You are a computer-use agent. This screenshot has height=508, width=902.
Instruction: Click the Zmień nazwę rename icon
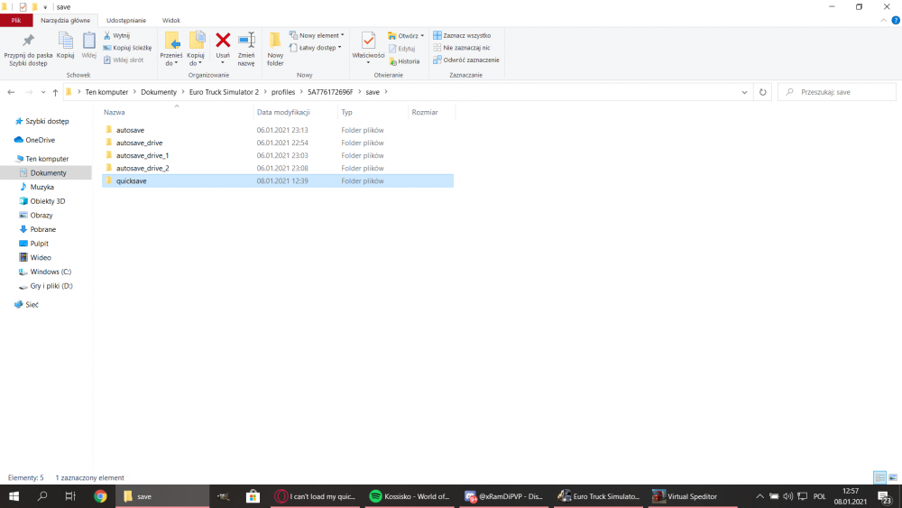pyautogui.click(x=245, y=42)
